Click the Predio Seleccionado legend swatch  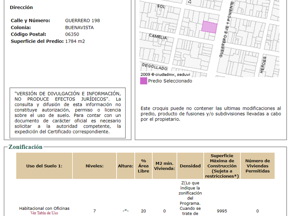pyautogui.click(x=144, y=81)
